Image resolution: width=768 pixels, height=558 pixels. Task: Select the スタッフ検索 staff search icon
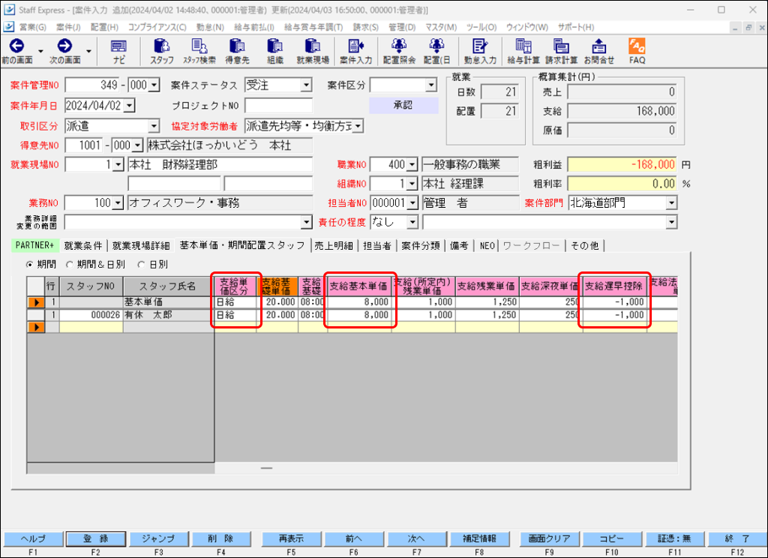(198, 50)
